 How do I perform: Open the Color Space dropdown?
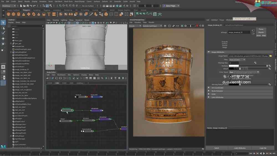point(244,72)
